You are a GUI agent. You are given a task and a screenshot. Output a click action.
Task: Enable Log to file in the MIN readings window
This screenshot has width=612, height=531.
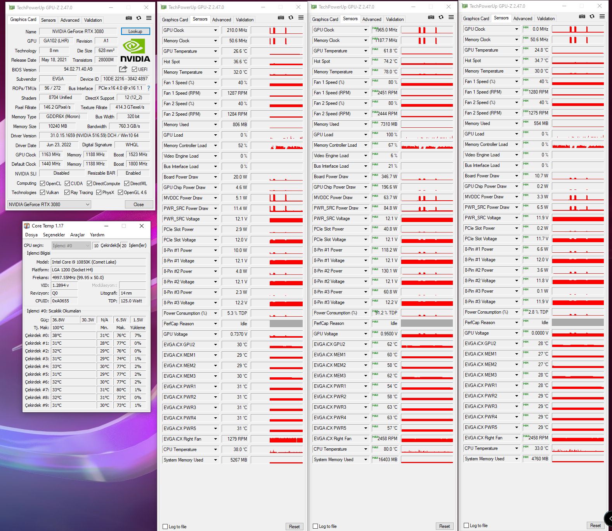[x=466, y=526]
